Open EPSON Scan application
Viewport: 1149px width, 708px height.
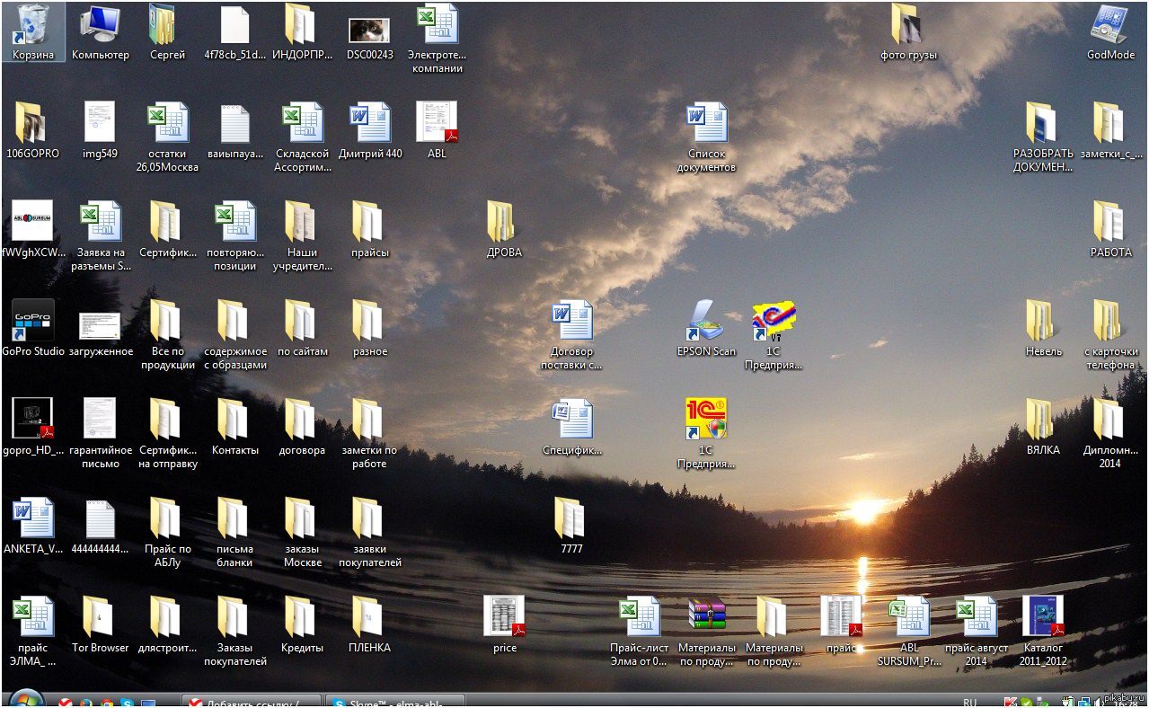pos(706,321)
